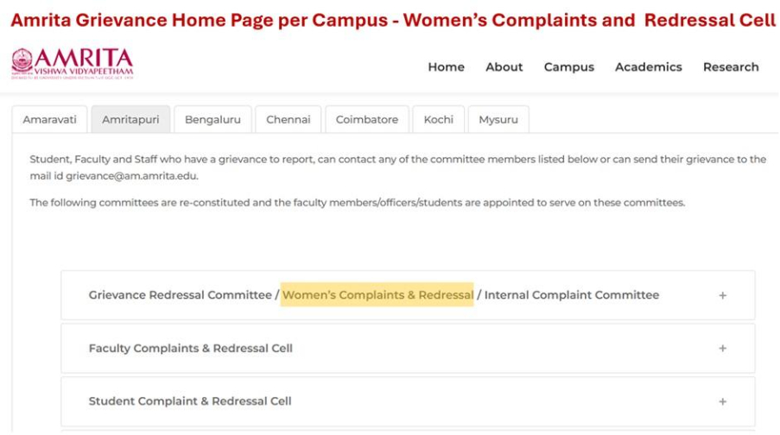Image resolution: width=780 pixels, height=435 pixels.
Task: Open the Academics navigation menu
Action: pos(648,67)
